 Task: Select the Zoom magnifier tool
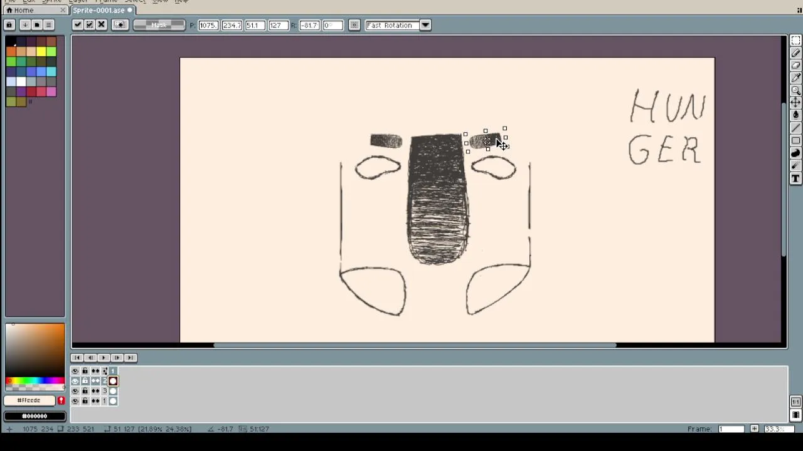[795, 91]
